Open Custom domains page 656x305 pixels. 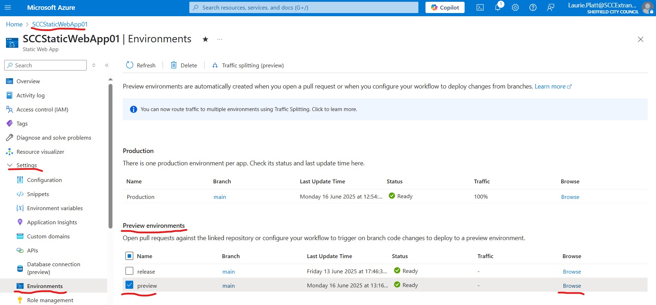click(48, 236)
